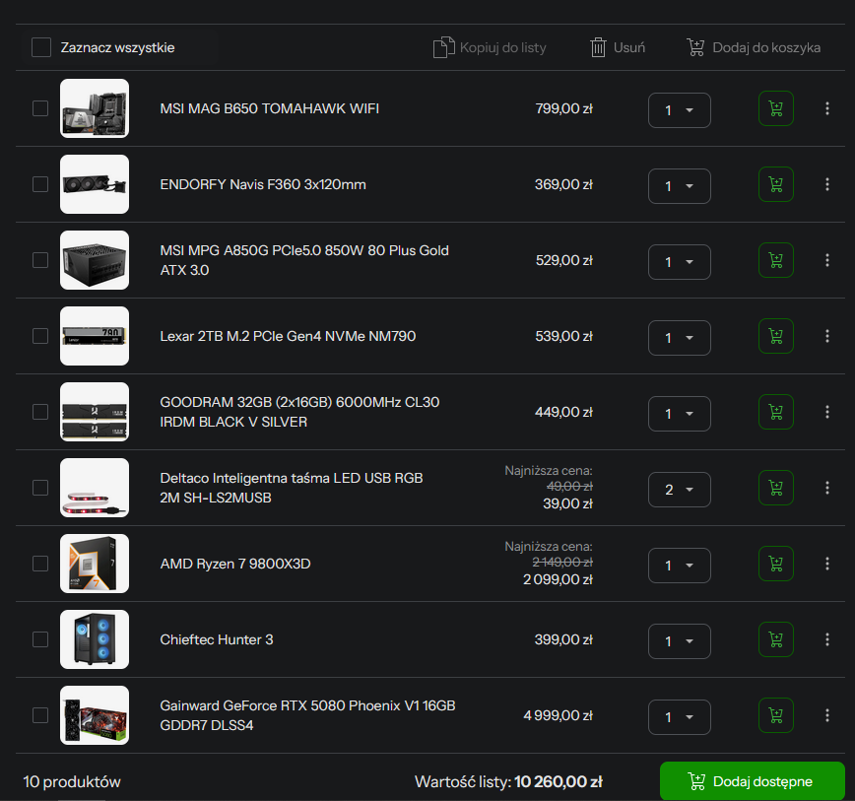
Task: Open AMD Ryzen 7 9800X3D product link
Action: 235,564
